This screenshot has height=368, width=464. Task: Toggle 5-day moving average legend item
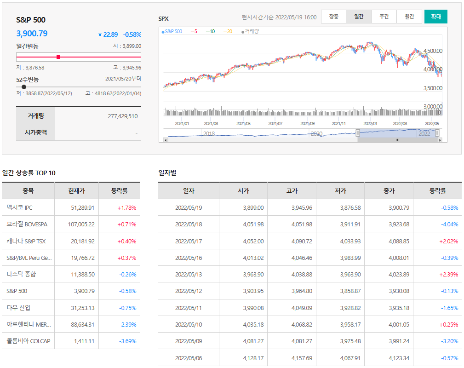tap(194, 31)
